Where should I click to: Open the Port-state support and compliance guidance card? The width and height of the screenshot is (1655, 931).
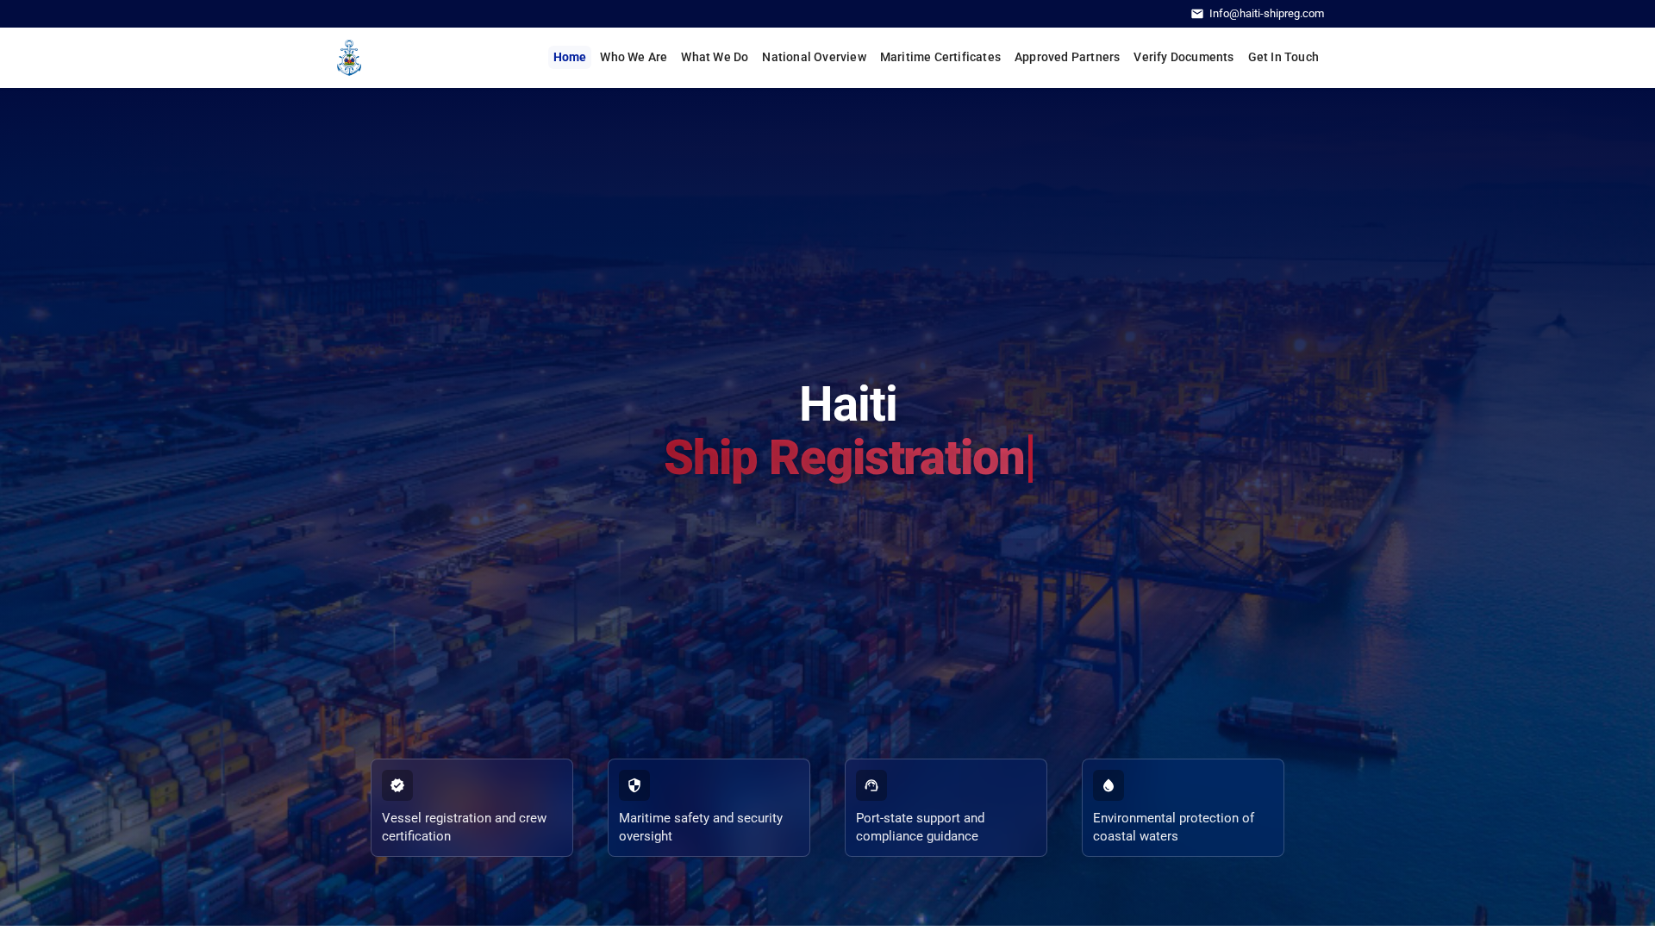point(946,808)
